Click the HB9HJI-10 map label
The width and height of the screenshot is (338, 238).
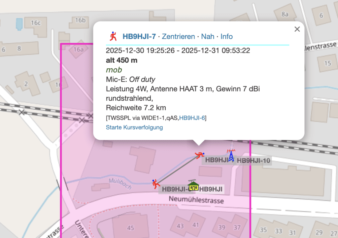click(x=253, y=161)
